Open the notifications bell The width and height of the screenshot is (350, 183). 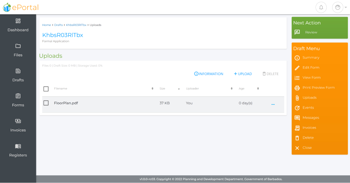[321, 8]
